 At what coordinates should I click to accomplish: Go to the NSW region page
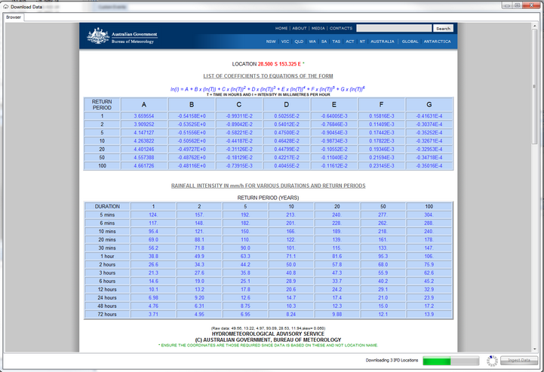271,42
